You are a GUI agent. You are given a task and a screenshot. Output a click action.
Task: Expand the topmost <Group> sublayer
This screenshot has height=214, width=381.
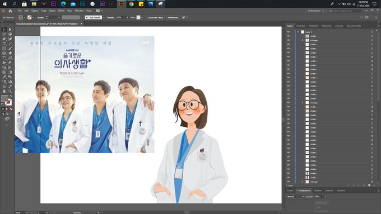303,40
